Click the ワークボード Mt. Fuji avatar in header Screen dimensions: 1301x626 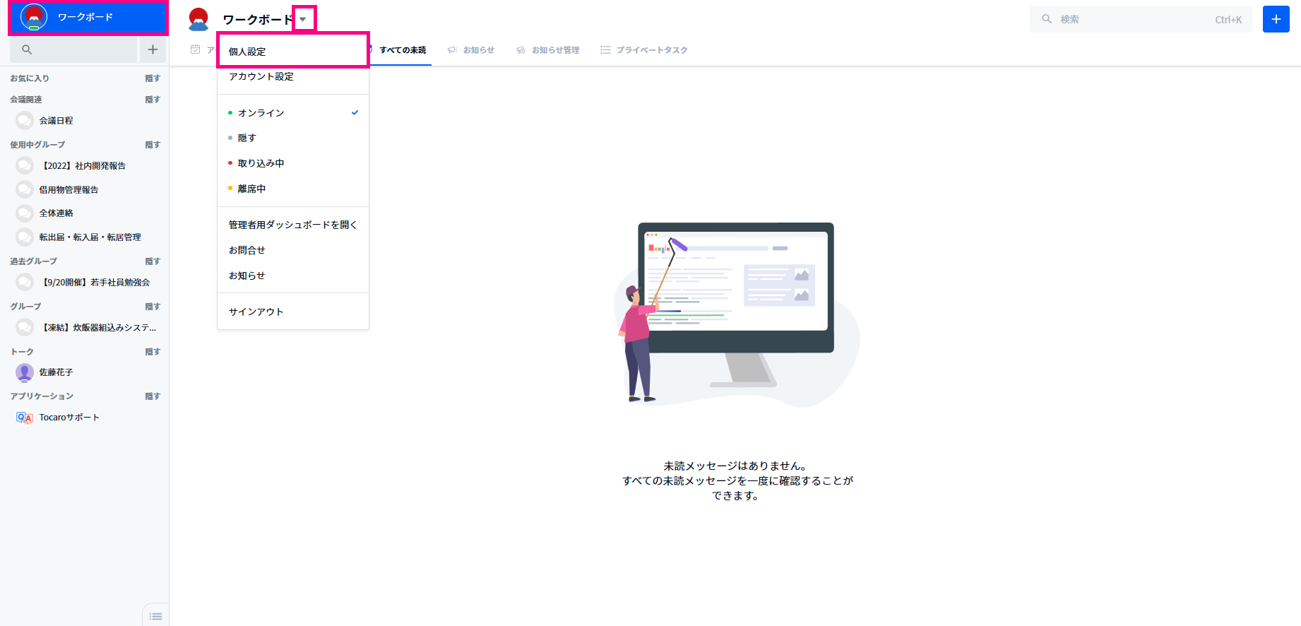pyautogui.click(x=199, y=19)
